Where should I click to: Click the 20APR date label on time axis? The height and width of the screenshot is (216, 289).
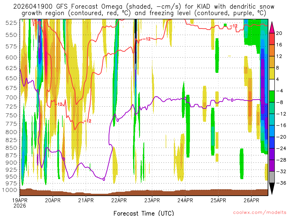53,200
